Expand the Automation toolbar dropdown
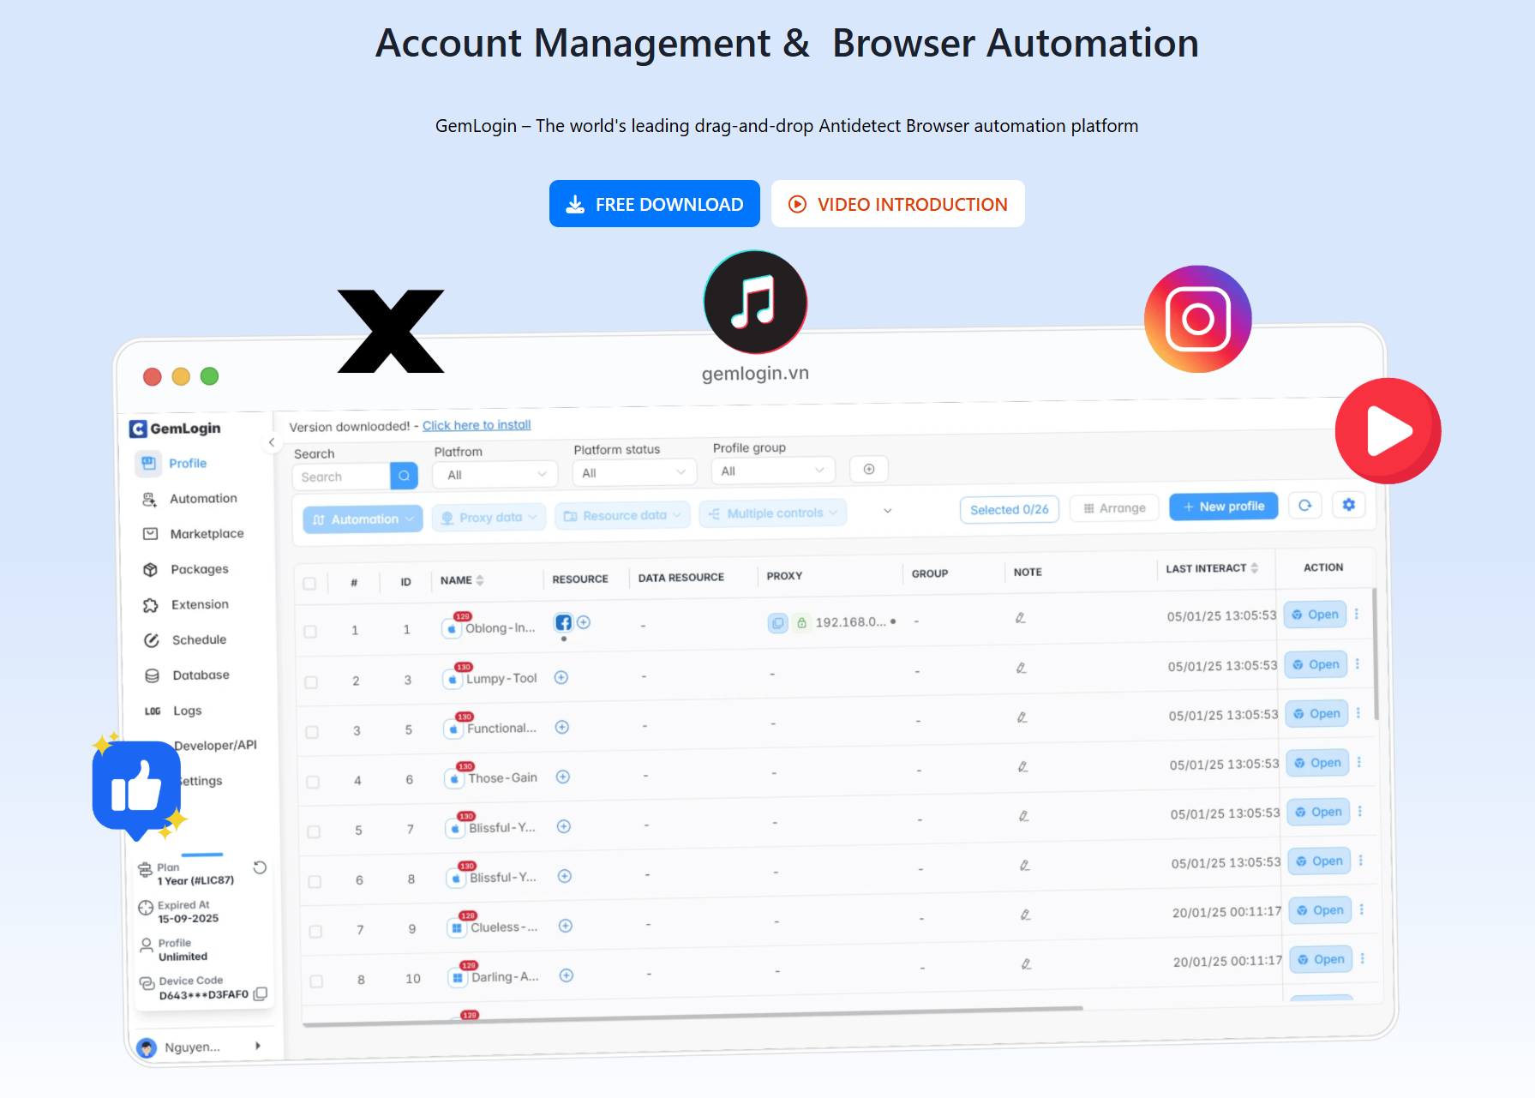 coord(363,519)
